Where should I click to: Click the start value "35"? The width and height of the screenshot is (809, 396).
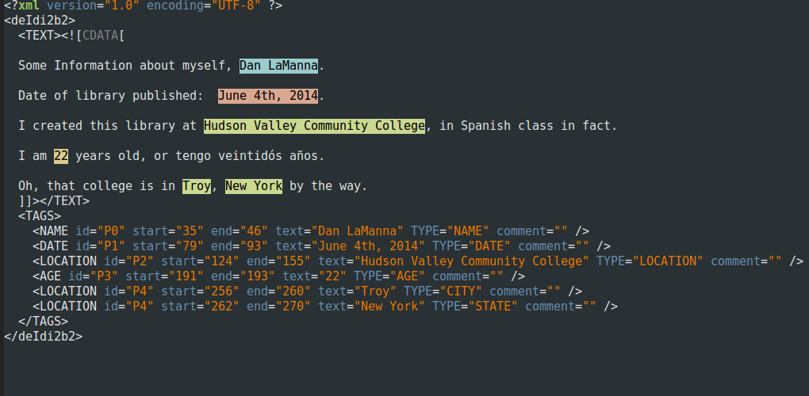click(x=190, y=230)
